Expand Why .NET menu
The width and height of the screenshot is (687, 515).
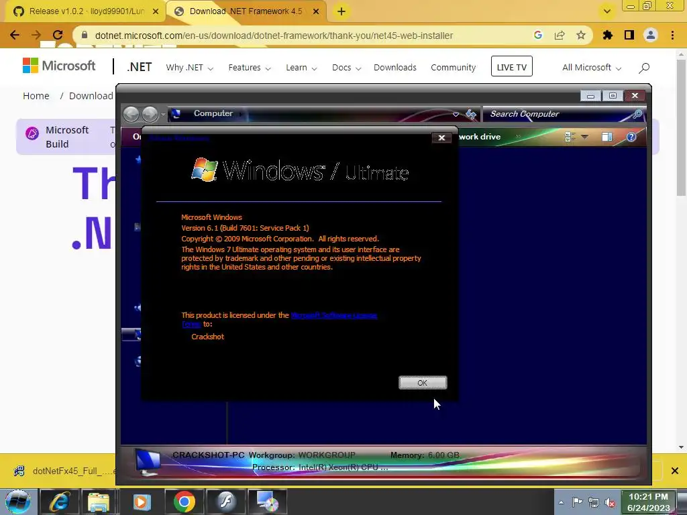click(189, 68)
